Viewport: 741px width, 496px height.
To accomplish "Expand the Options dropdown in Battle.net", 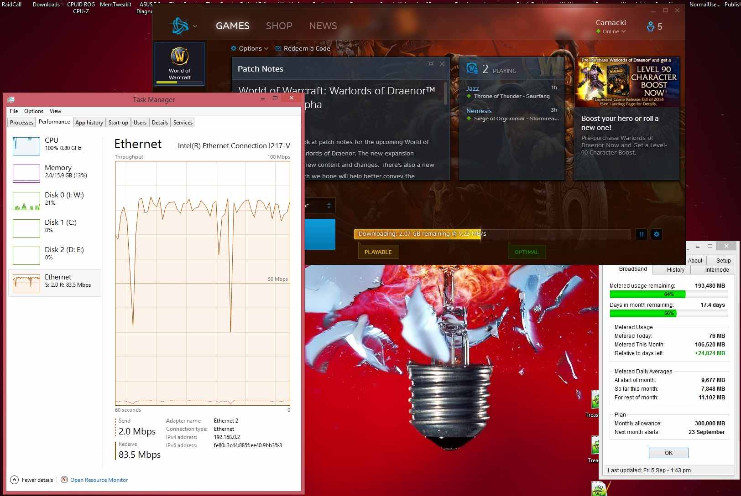I will (250, 48).
